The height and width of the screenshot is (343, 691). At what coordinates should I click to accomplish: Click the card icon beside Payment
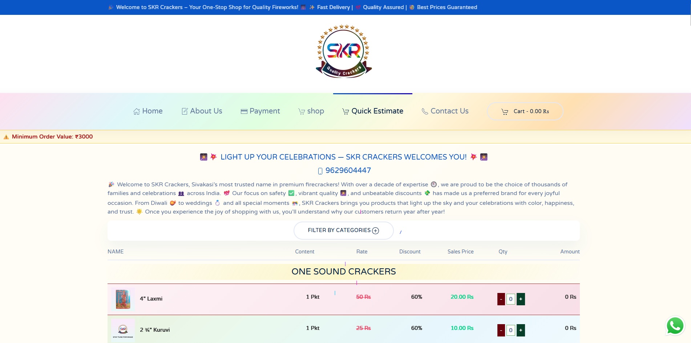coord(244,111)
